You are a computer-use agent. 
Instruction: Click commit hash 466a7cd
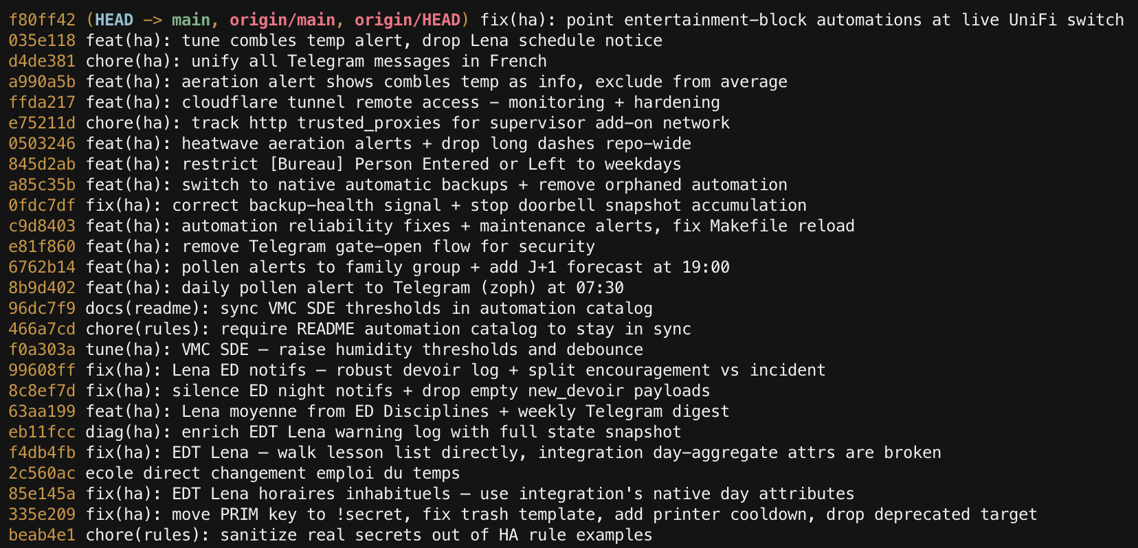coord(42,329)
